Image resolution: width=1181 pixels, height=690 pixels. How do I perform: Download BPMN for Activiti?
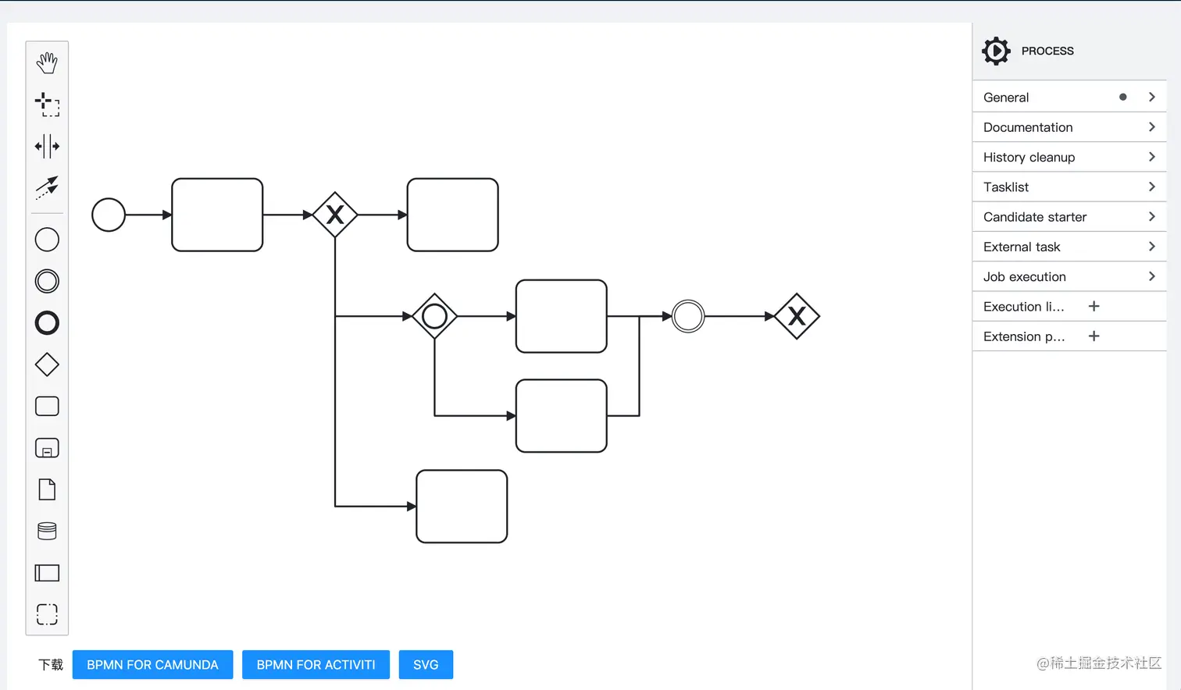point(316,665)
